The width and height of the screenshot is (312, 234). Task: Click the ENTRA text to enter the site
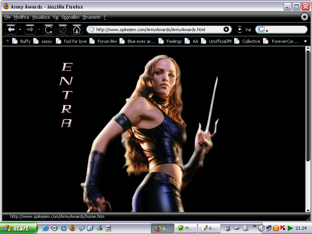pos(66,95)
